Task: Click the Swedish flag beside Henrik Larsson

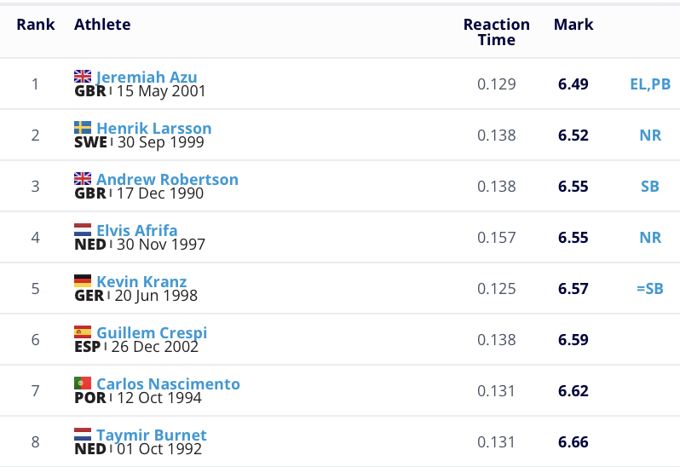Action: click(83, 128)
